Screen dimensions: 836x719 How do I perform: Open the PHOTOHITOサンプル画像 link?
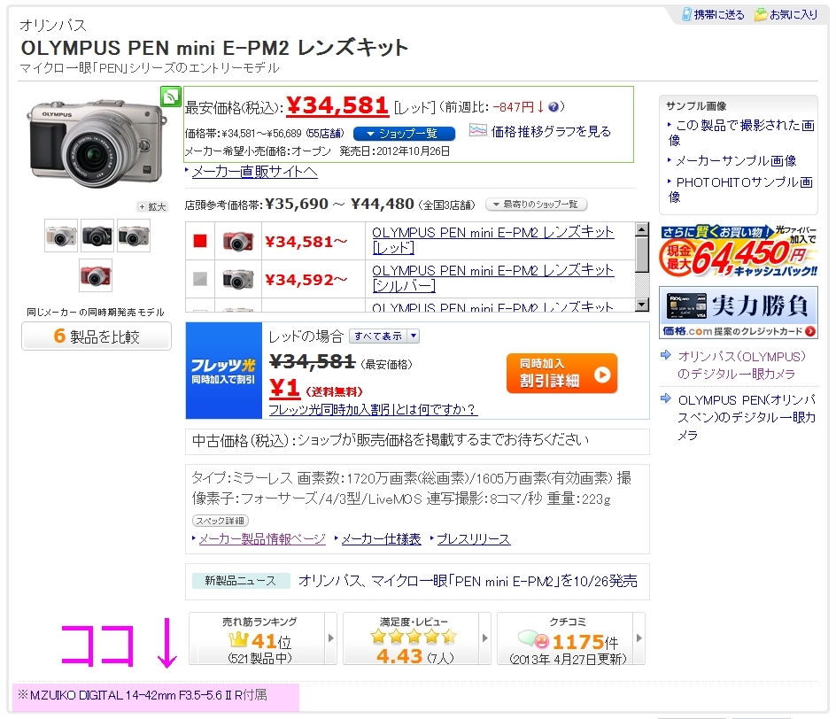coord(741,189)
